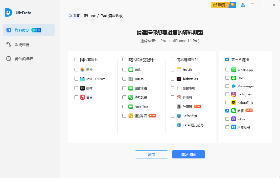280x178 pixels.
Task: Toggle the 第三方應用 select-all checkbox
Action: tap(227, 60)
